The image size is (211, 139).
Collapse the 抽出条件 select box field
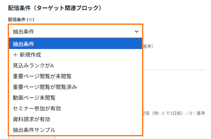(75, 32)
